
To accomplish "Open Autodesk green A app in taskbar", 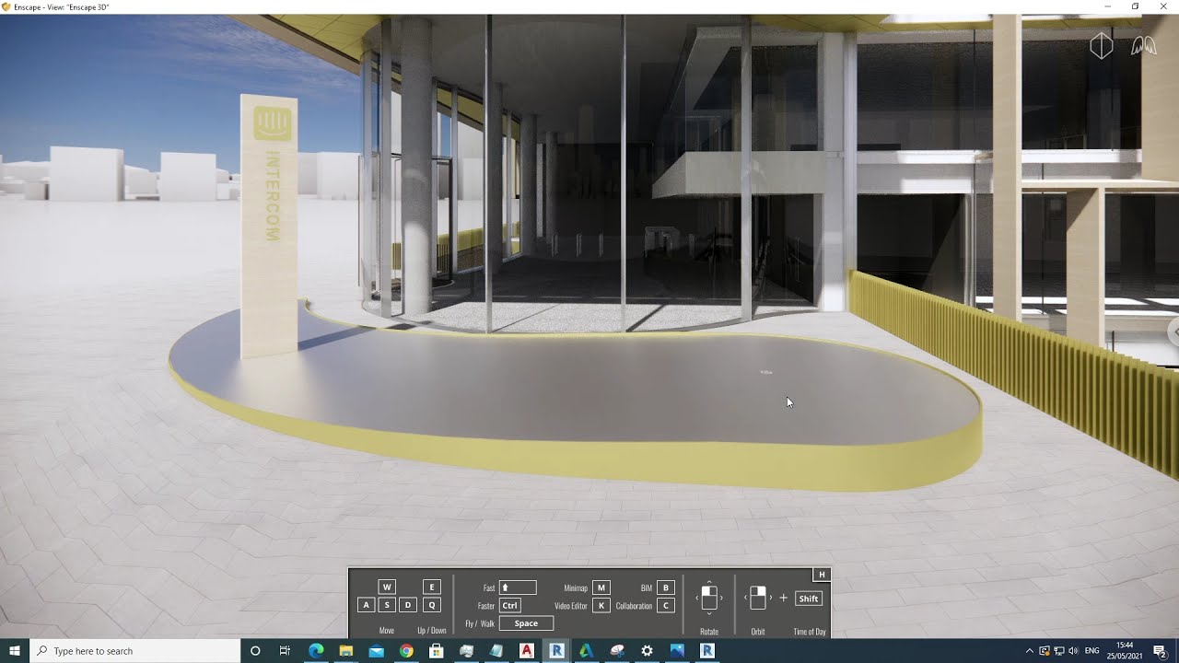I will (586, 651).
